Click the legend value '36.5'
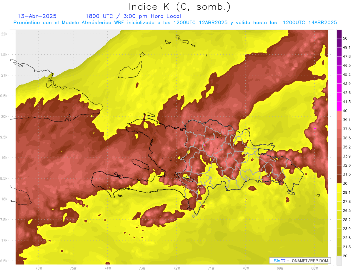Screen dimensions: 353x272 tap(347, 138)
